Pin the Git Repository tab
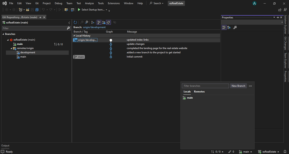289x154 pixels. (x=40, y=17)
